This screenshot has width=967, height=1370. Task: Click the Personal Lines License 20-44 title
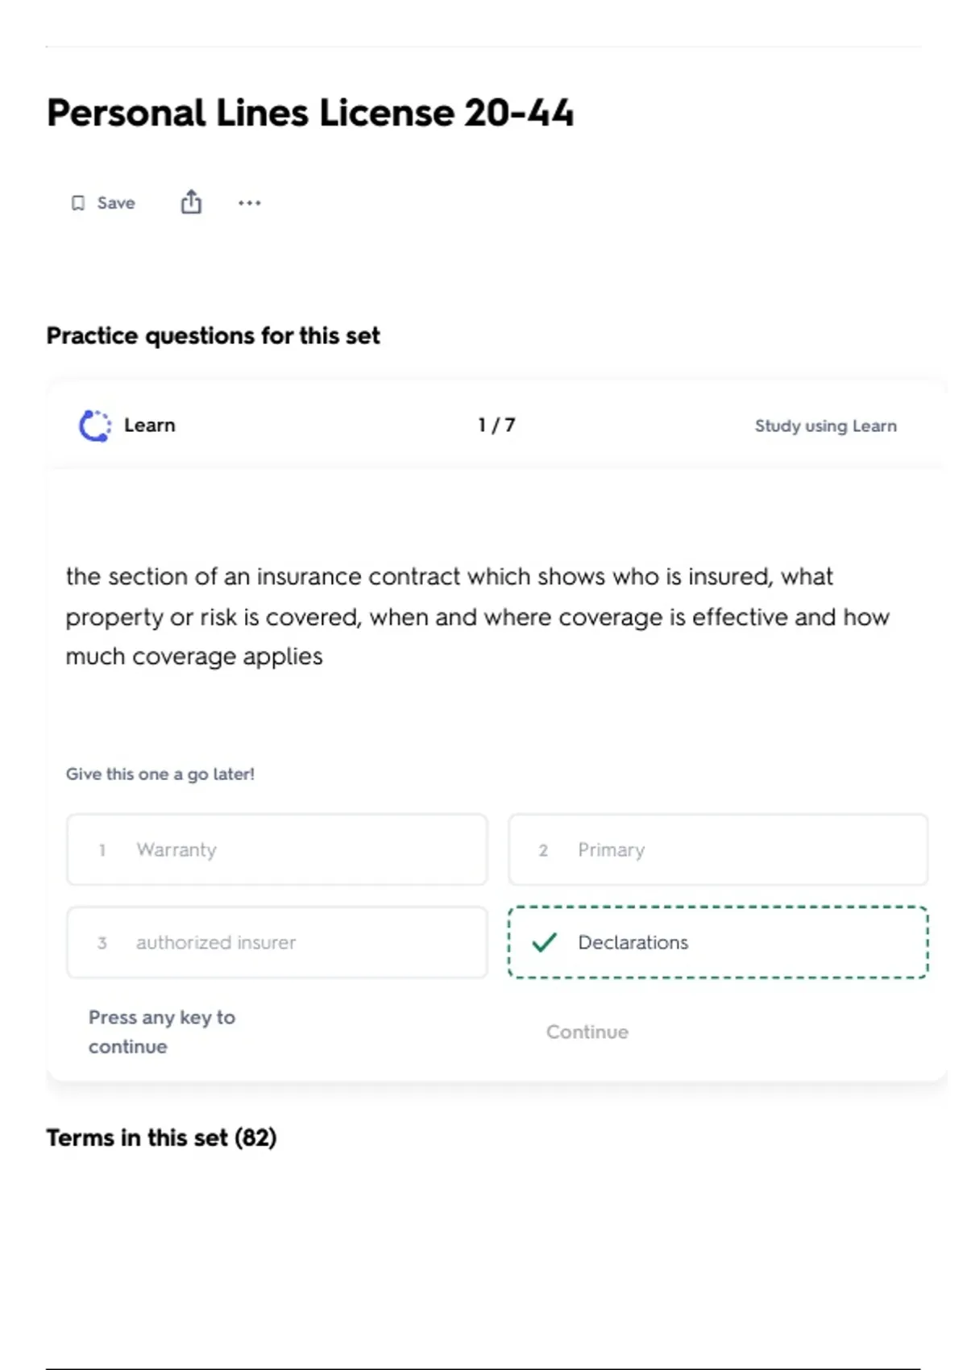(x=310, y=113)
